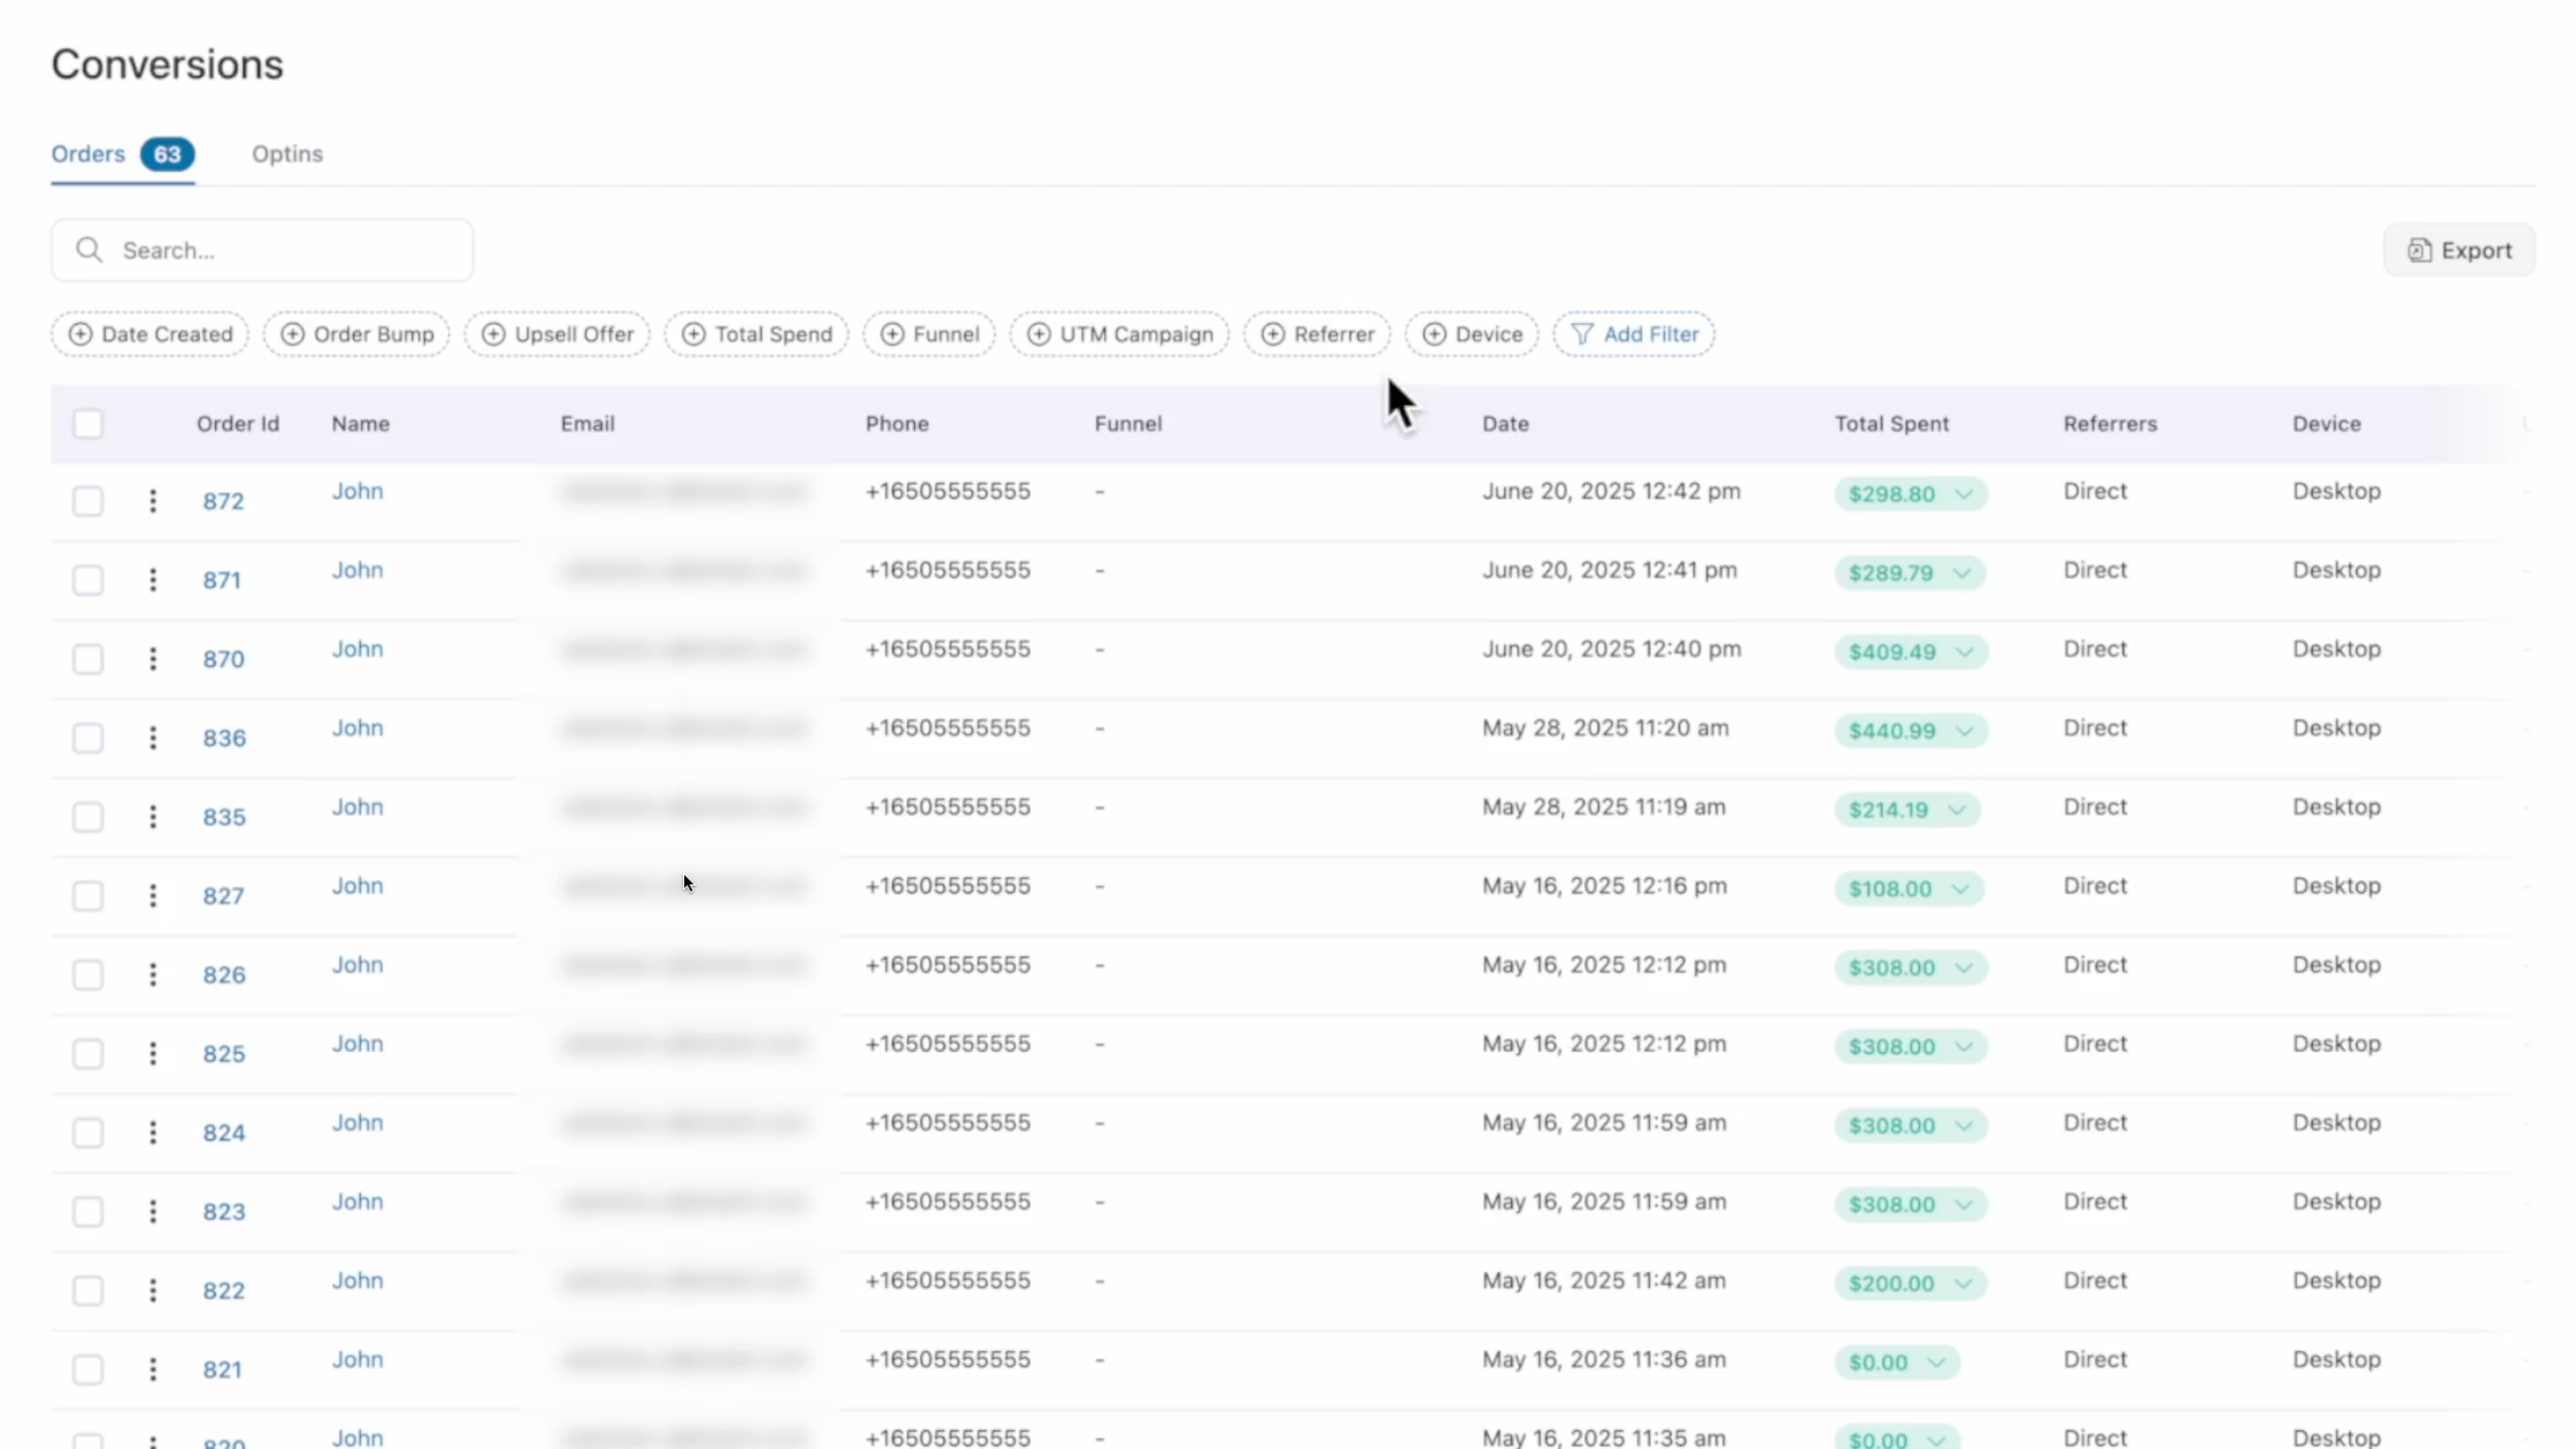This screenshot has height=1449, width=2576.
Task: Open row actions menu for order 836
Action: click(153, 738)
